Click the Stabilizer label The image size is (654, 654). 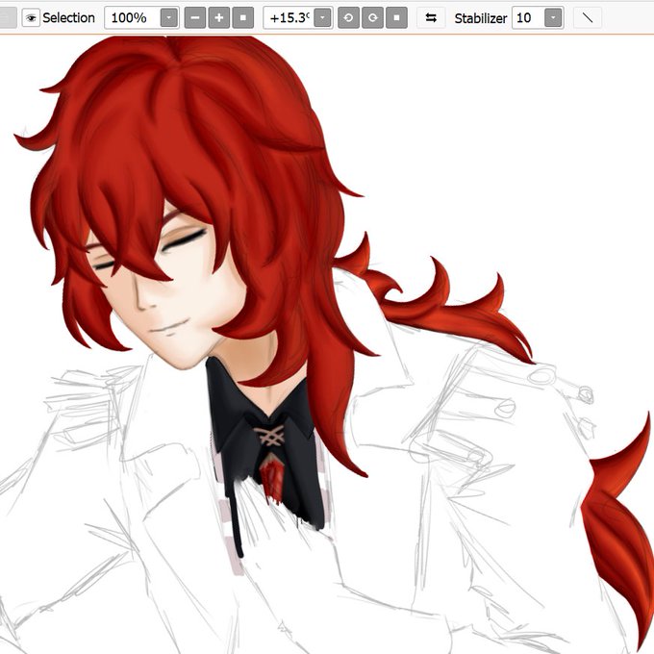pos(481,18)
